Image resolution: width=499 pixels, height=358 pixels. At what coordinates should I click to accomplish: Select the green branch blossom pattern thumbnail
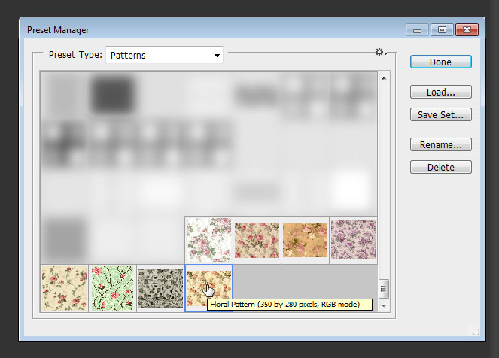pyautogui.click(x=112, y=288)
